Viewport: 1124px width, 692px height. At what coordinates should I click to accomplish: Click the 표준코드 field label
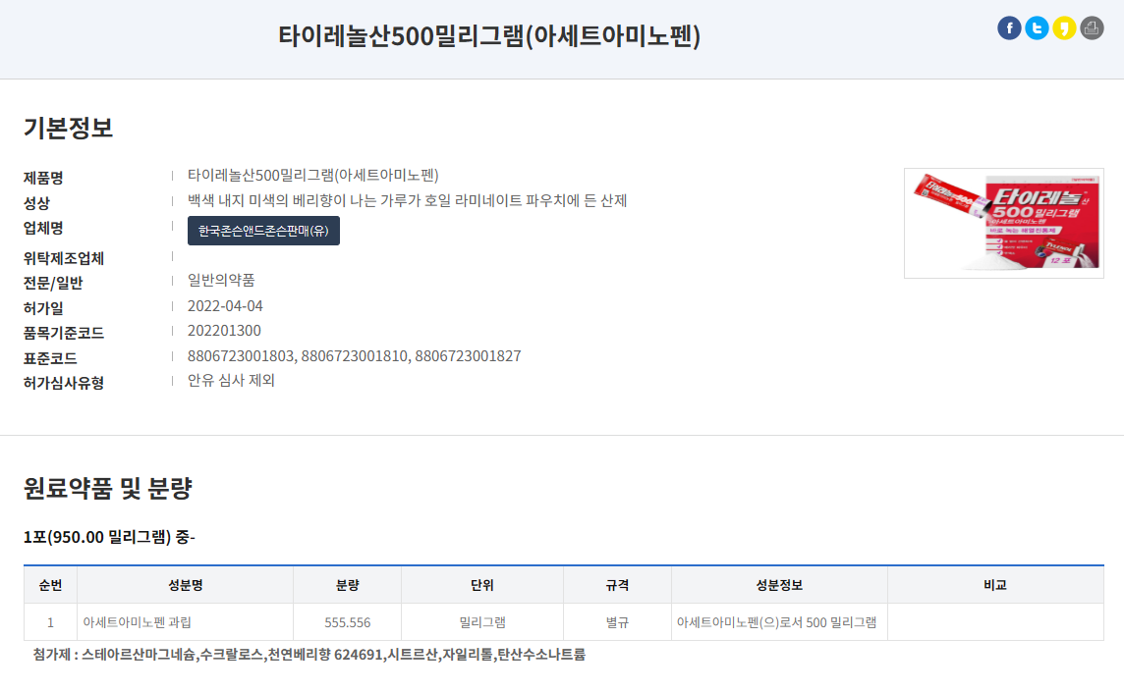click(x=50, y=358)
